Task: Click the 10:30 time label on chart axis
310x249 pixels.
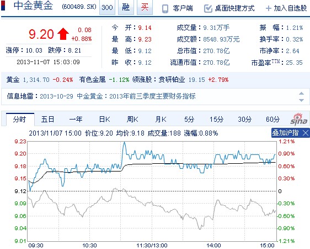Action: pyautogui.click(x=89, y=246)
